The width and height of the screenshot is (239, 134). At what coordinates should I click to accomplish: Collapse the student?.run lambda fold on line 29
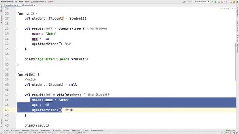pyautogui.click(x=16, y=29)
